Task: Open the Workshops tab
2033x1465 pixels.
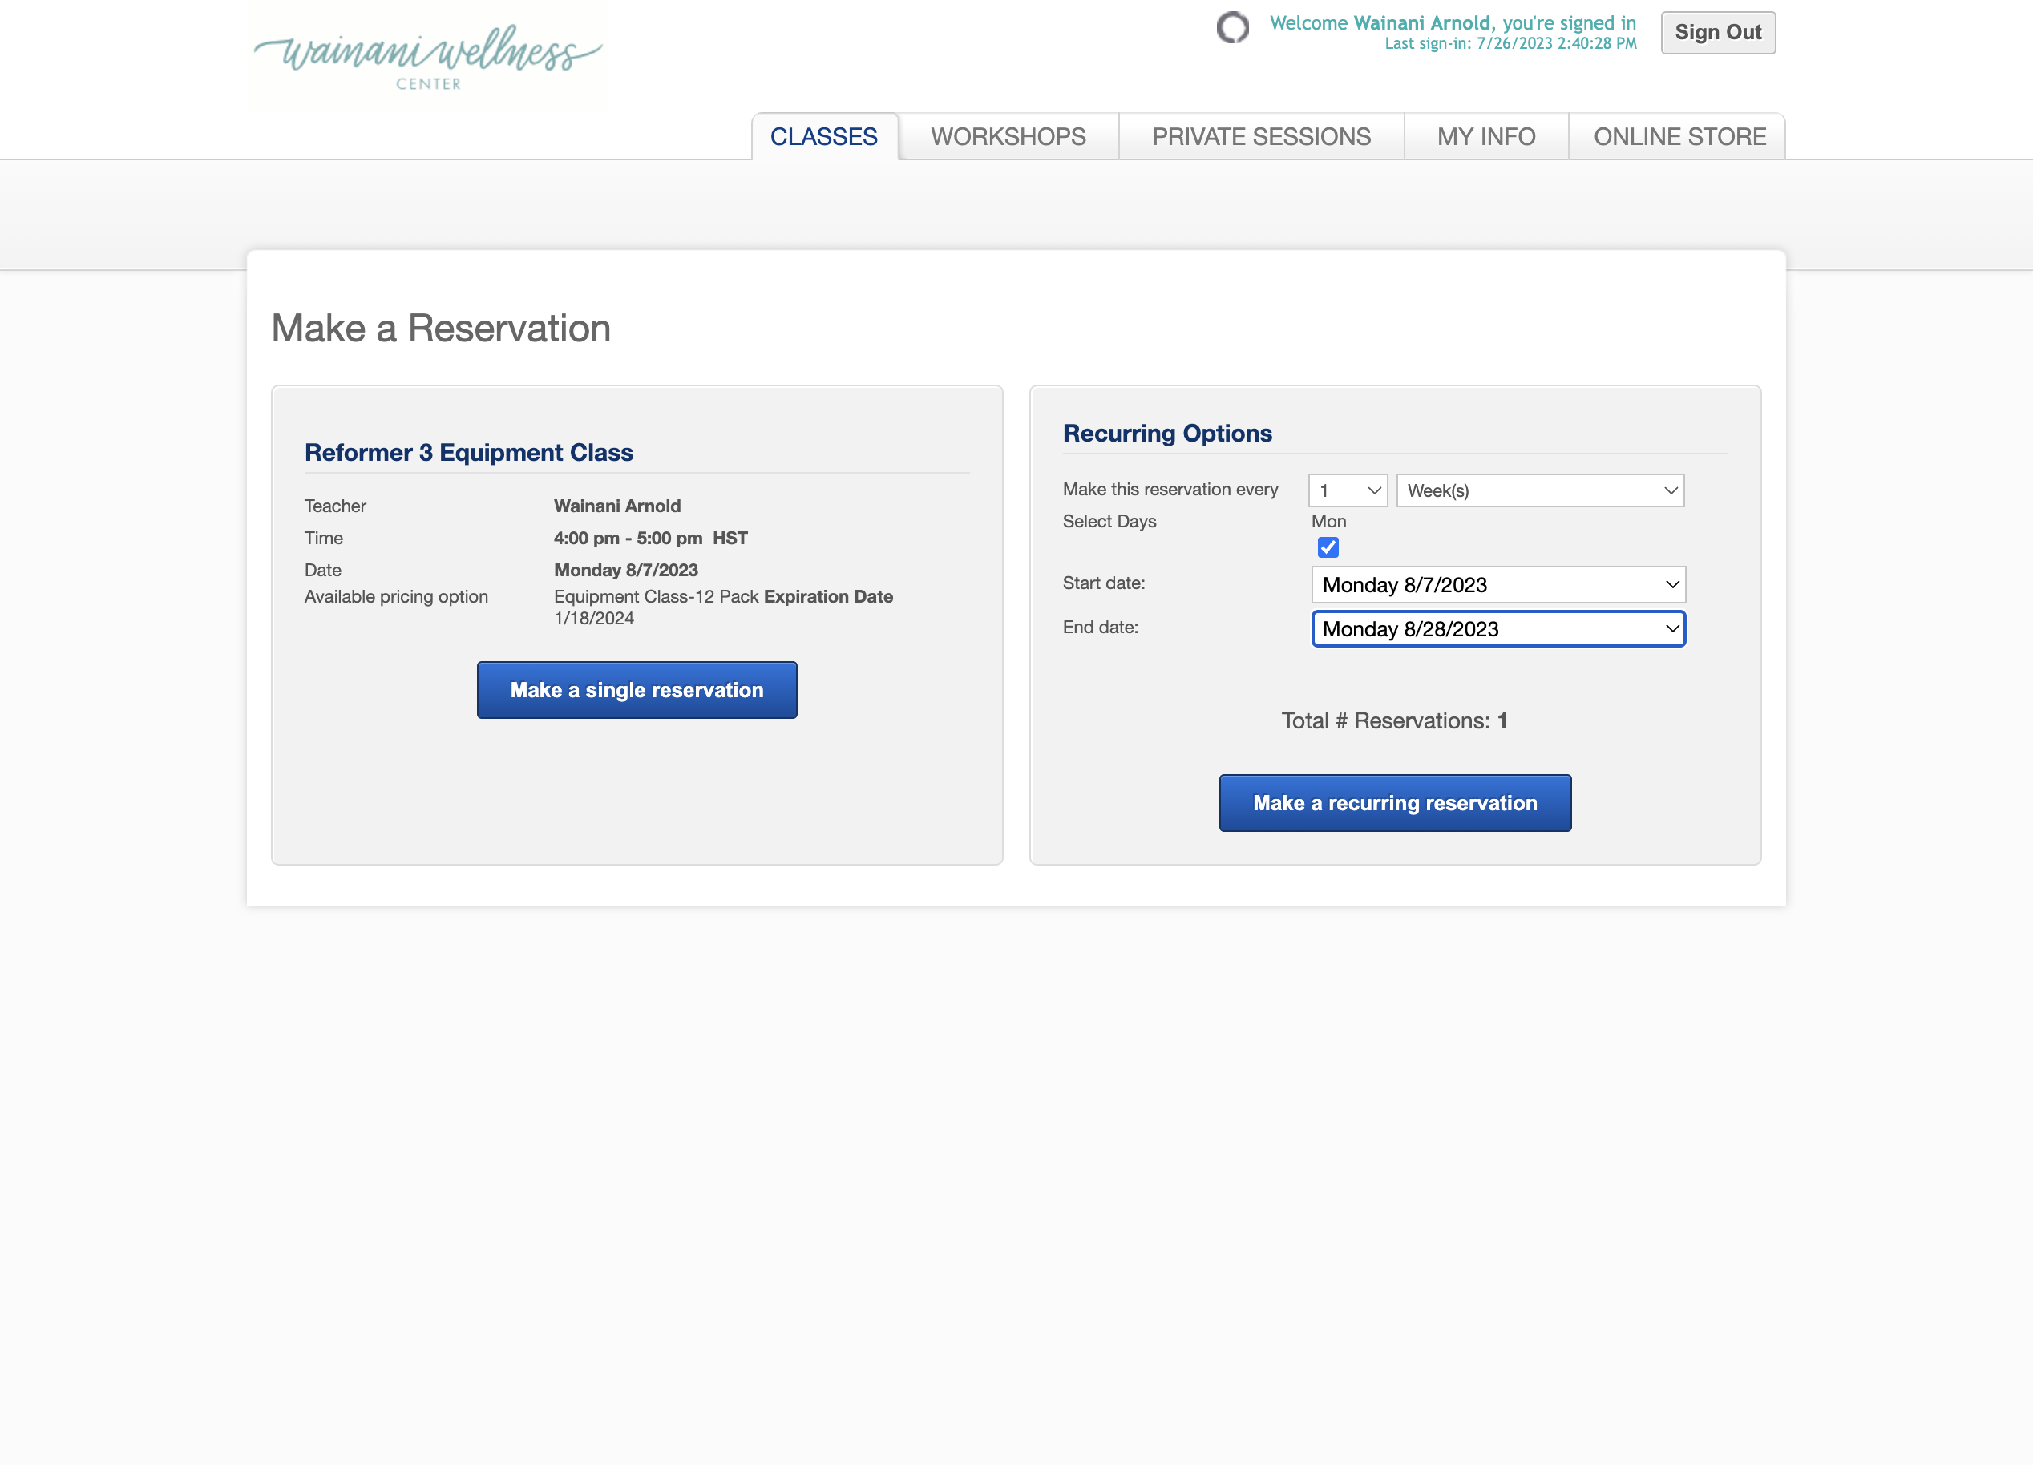Action: point(1008,137)
